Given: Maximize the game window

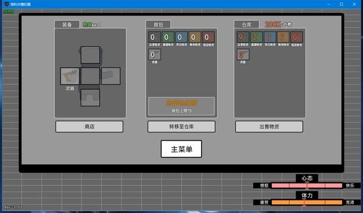Looking at the screenshot, I should tap(342, 4).
